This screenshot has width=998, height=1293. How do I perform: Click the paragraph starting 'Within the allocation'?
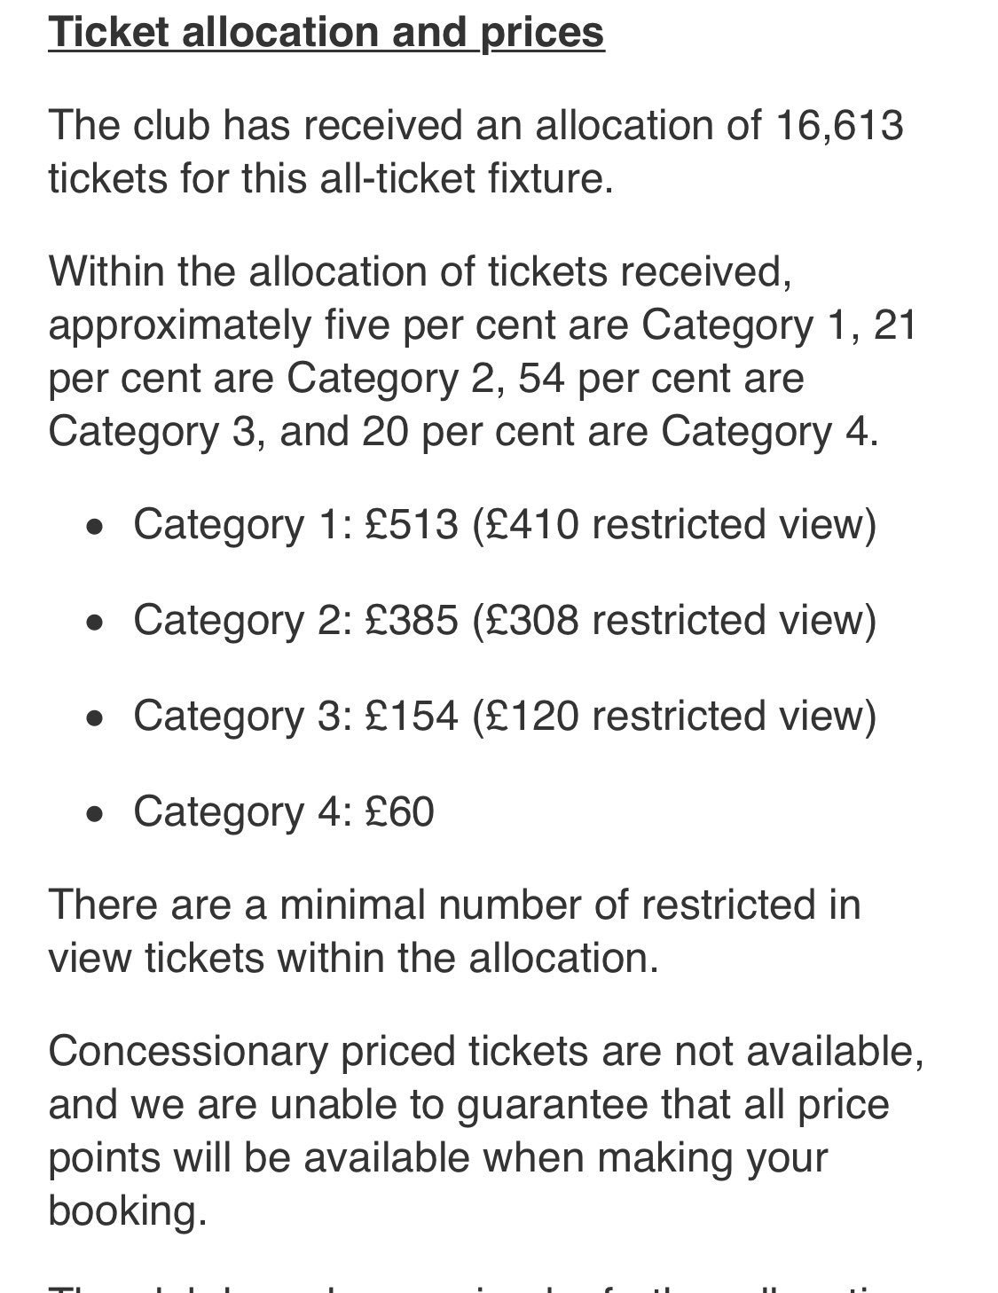click(x=483, y=351)
